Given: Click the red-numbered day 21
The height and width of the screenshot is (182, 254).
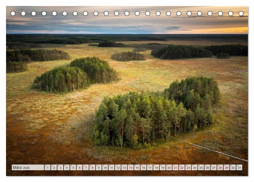Looking at the screenshot, I should [x=175, y=167].
